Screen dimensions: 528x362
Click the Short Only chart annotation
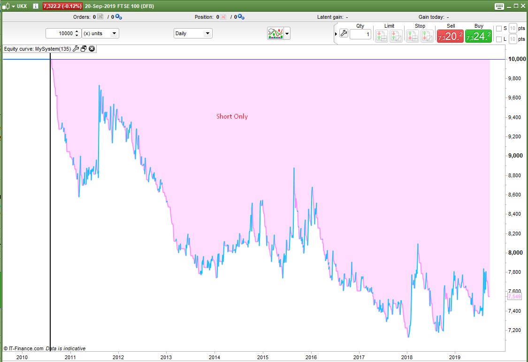click(x=232, y=116)
